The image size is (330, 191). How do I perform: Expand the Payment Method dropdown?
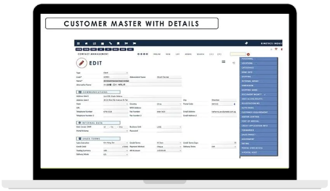pyautogui.click(x=169, y=147)
